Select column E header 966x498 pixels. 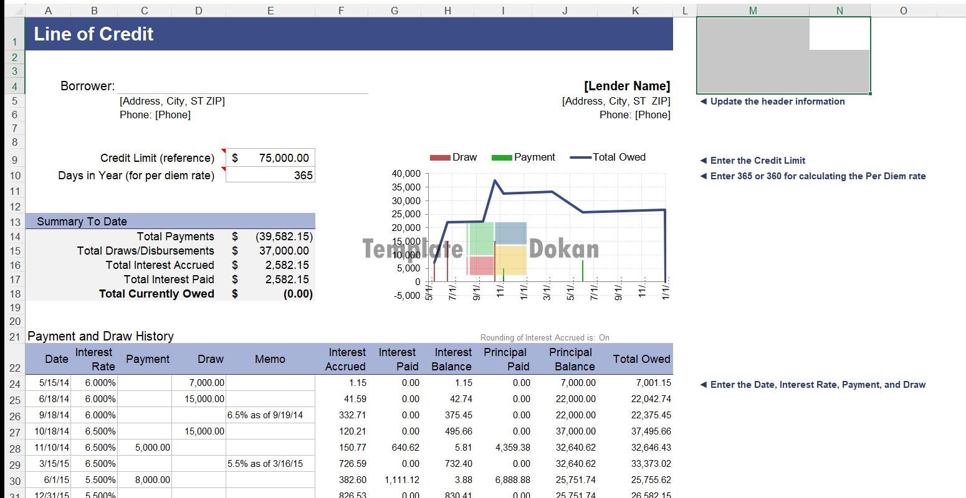pyautogui.click(x=270, y=11)
